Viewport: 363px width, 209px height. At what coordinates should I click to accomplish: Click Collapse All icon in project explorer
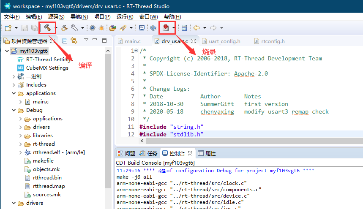64,41
